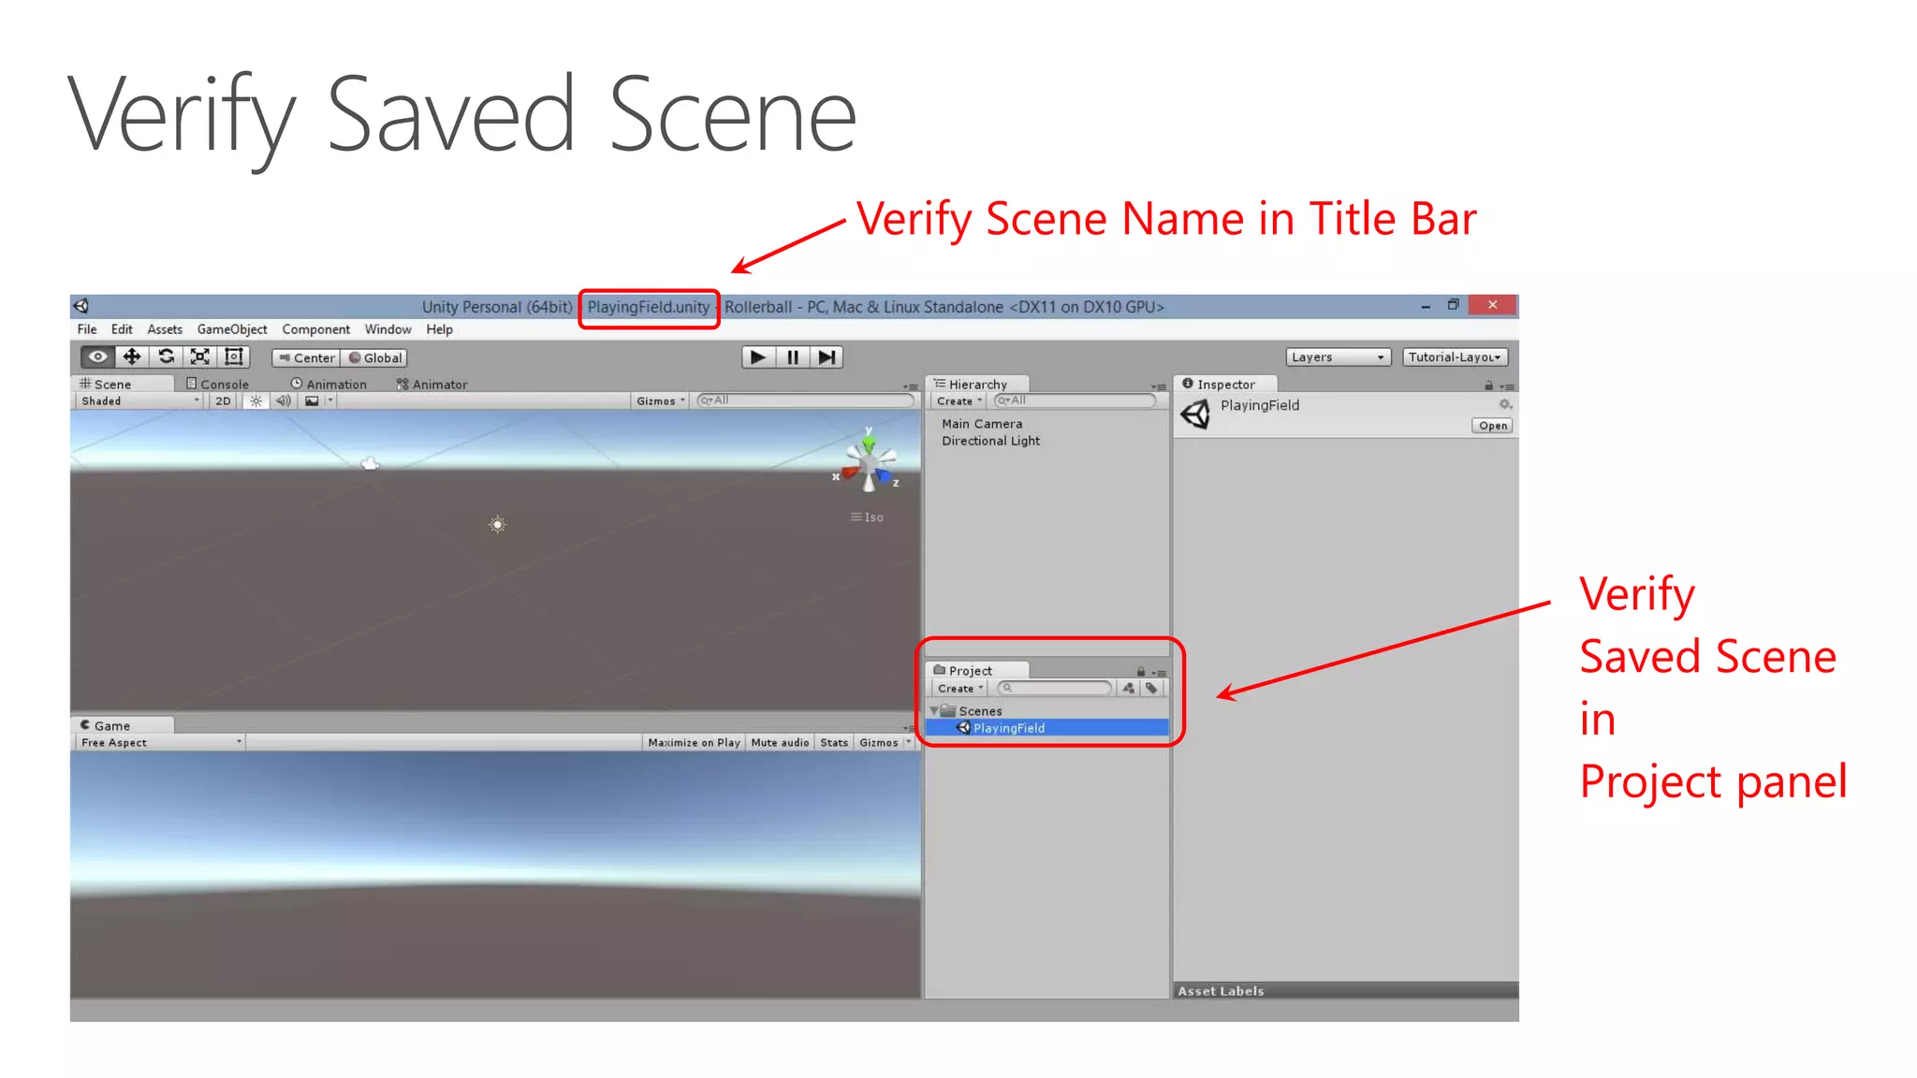Open the Project Create dropdown
The height and width of the screenshot is (1078, 1917).
tap(960, 688)
